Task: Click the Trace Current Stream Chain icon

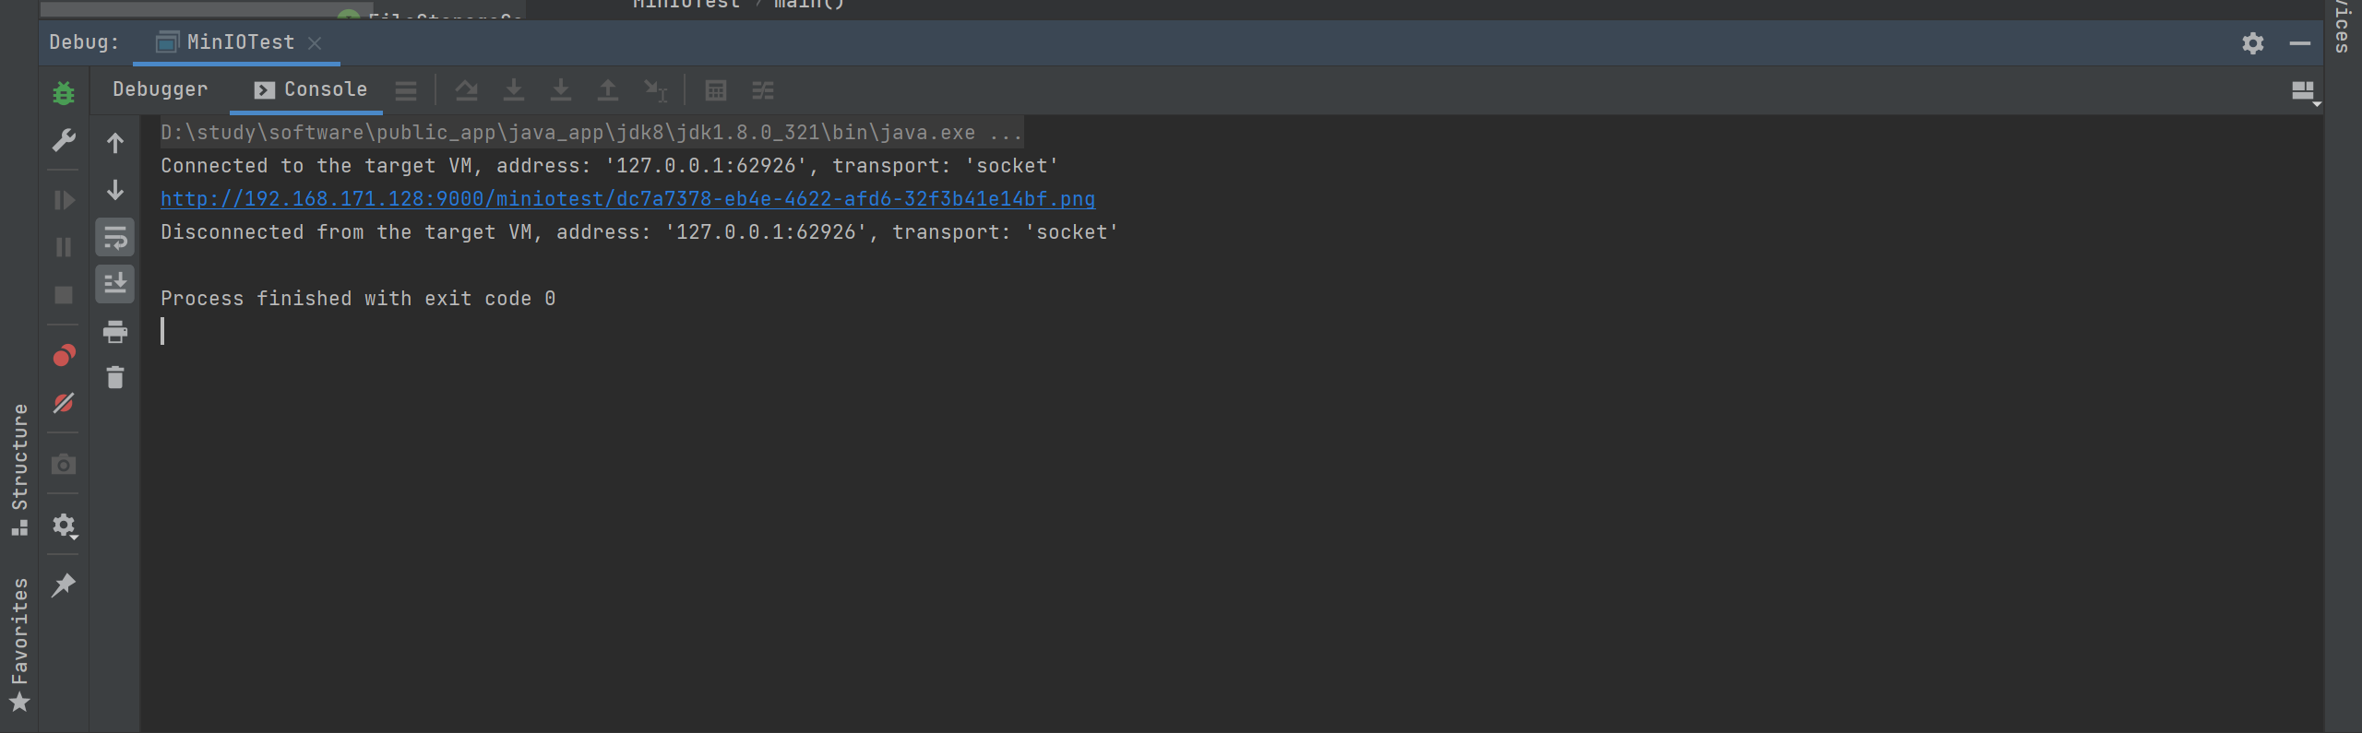Action: click(x=763, y=90)
